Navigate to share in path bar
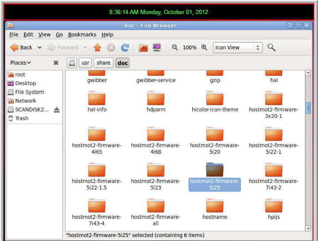Image resolution: width=318 pixels, height=241 pixels. [x=104, y=62]
